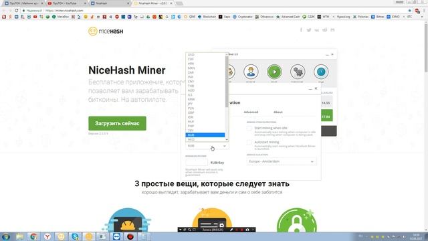428x241 pixels.
Task: Click the green Start play icon
Action: pyautogui.click(x=274, y=72)
